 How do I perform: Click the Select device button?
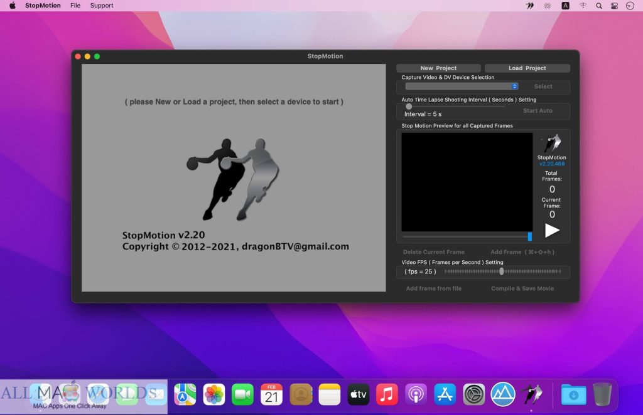(x=543, y=87)
